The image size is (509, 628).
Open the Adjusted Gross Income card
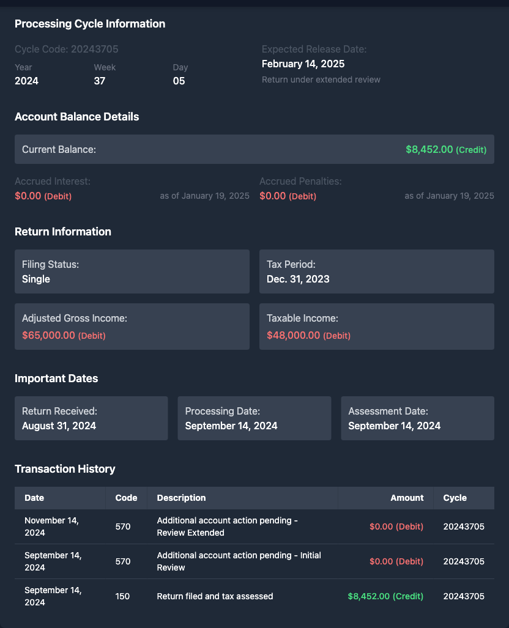point(132,327)
